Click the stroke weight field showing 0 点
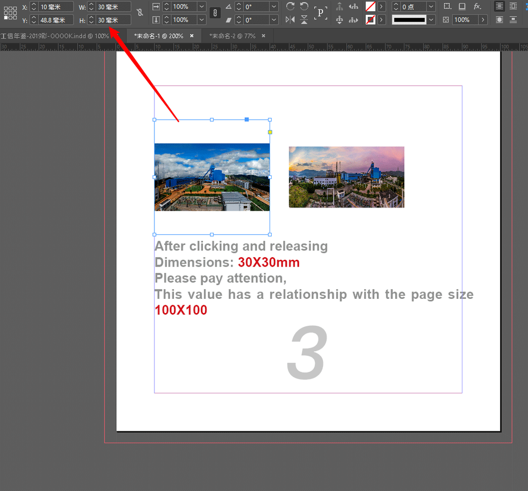This screenshot has width=528, height=491. (x=413, y=7)
